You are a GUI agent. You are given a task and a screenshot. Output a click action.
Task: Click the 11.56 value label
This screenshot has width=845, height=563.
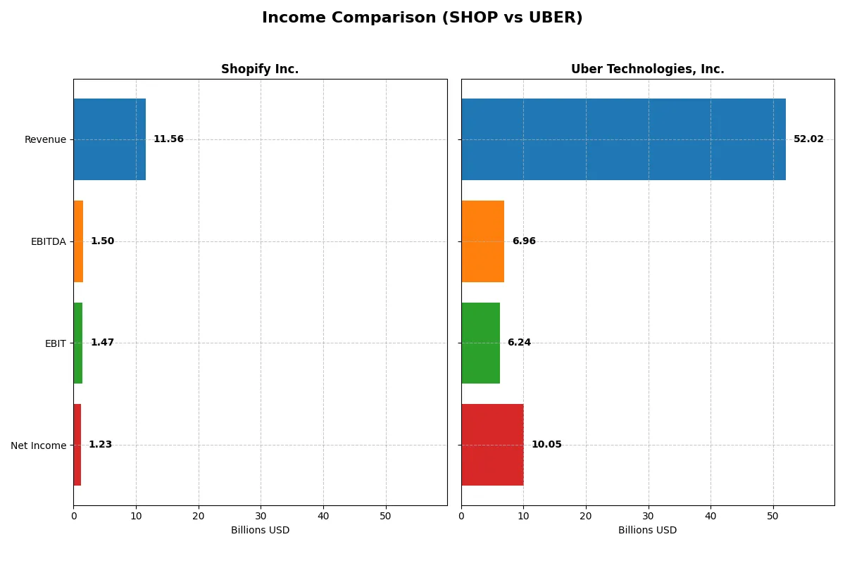pos(168,139)
